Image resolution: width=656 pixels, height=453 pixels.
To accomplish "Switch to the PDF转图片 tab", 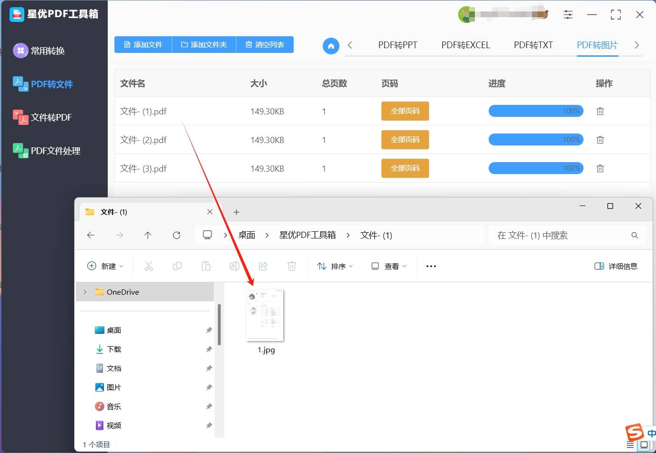I will click(597, 45).
